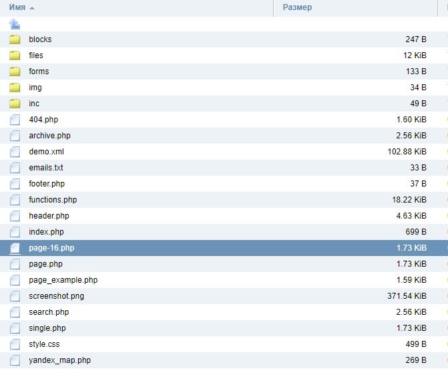Click the highlighted page-16.php file
The width and height of the screenshot is (448, 377).
tap(51, 248)
